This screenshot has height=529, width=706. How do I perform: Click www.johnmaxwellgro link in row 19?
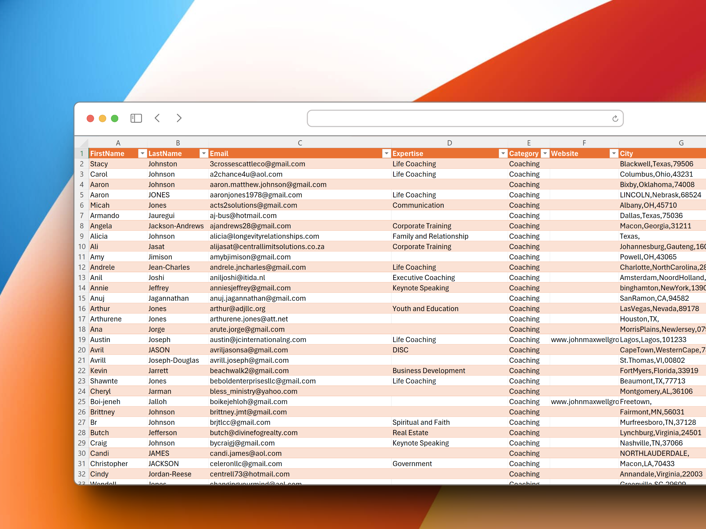click(584, 340)
